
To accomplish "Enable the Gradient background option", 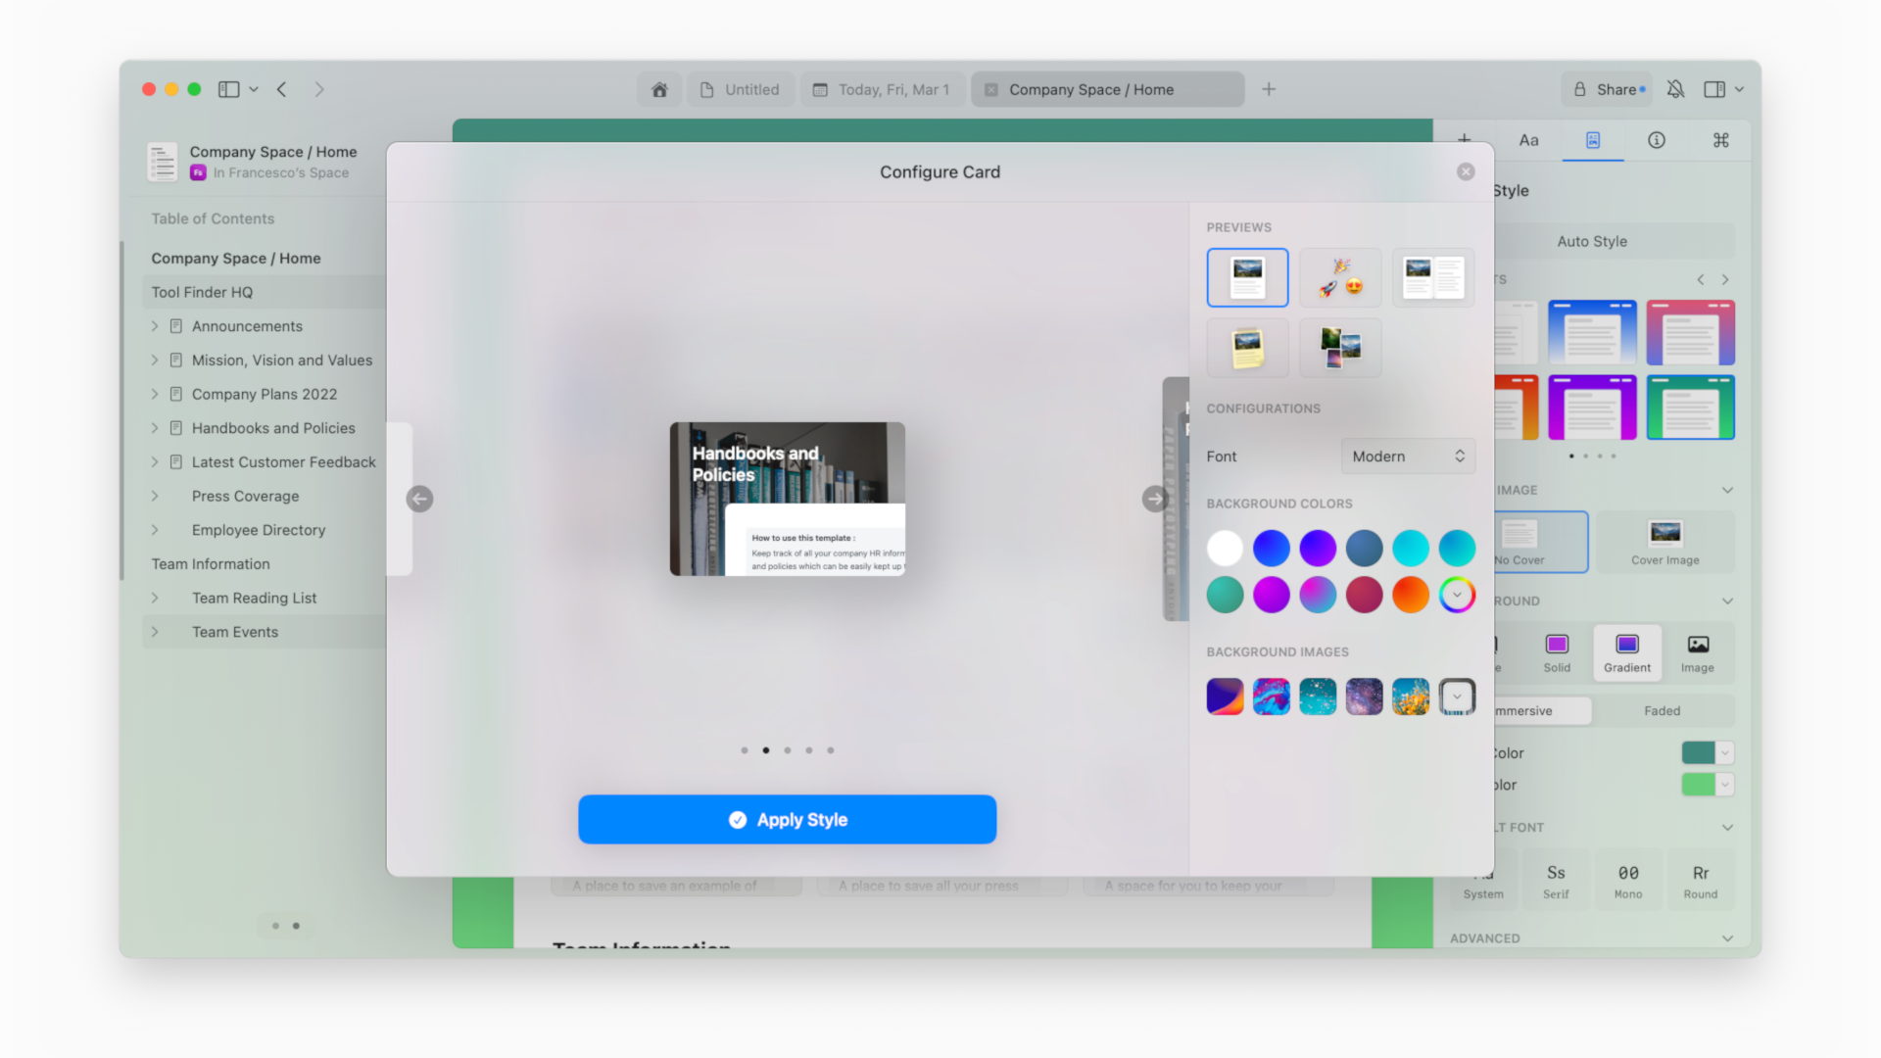I will [x=1626, y=652].
